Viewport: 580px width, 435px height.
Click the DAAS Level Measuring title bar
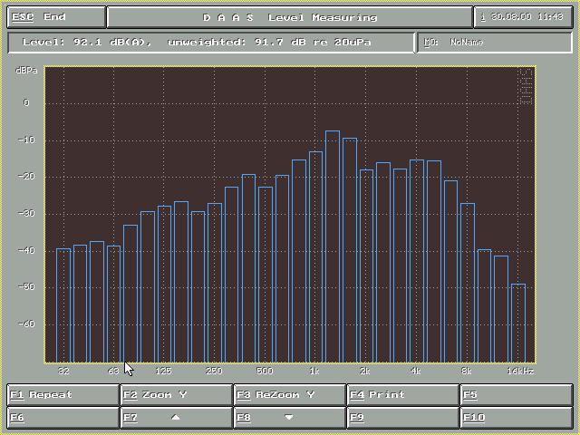pyautogui.click(x=289, y=17)
